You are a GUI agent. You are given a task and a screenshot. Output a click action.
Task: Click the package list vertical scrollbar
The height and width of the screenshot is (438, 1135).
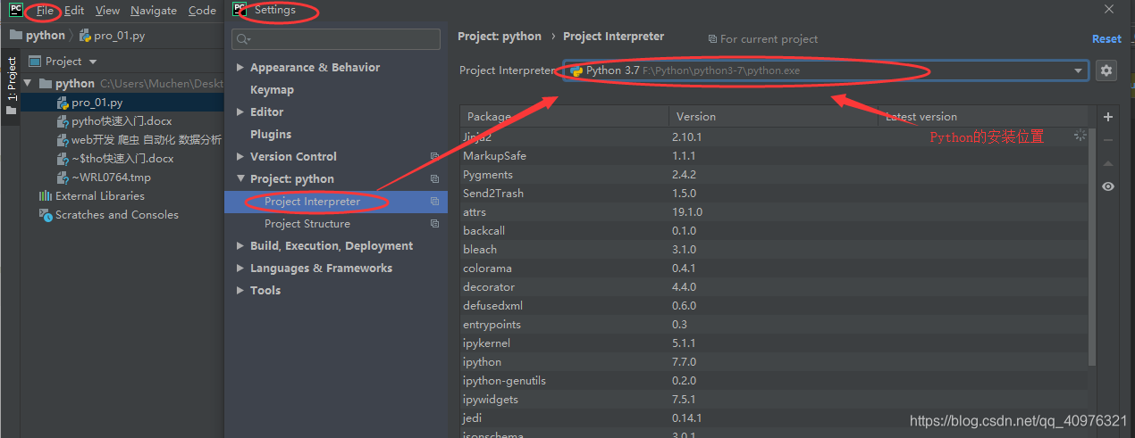pyautogui.click(x=1092, y=245)
